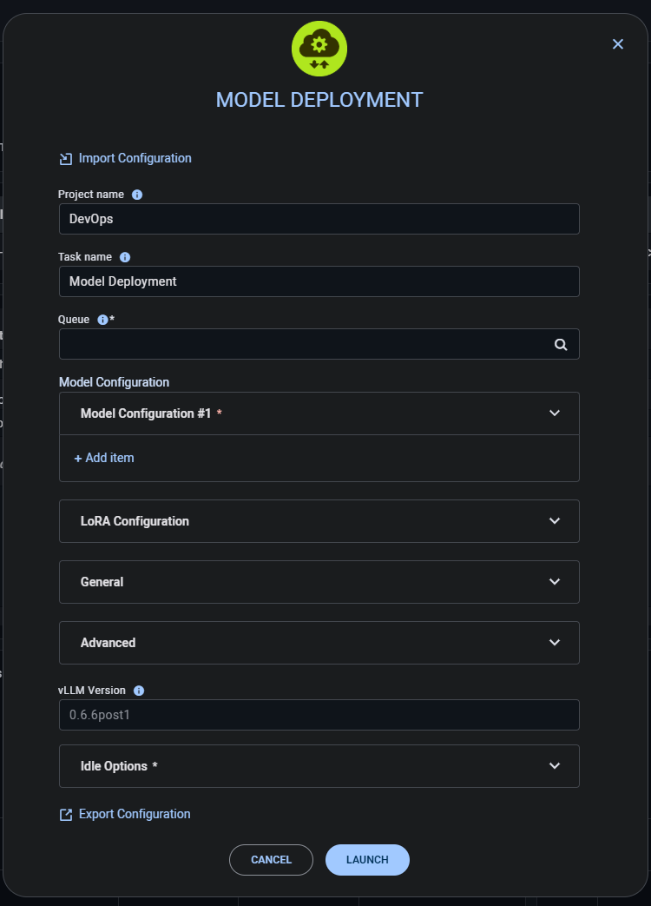The image size is (651, 906).
Task: Click the Export Configuration link
Action: tap(133, 814)
